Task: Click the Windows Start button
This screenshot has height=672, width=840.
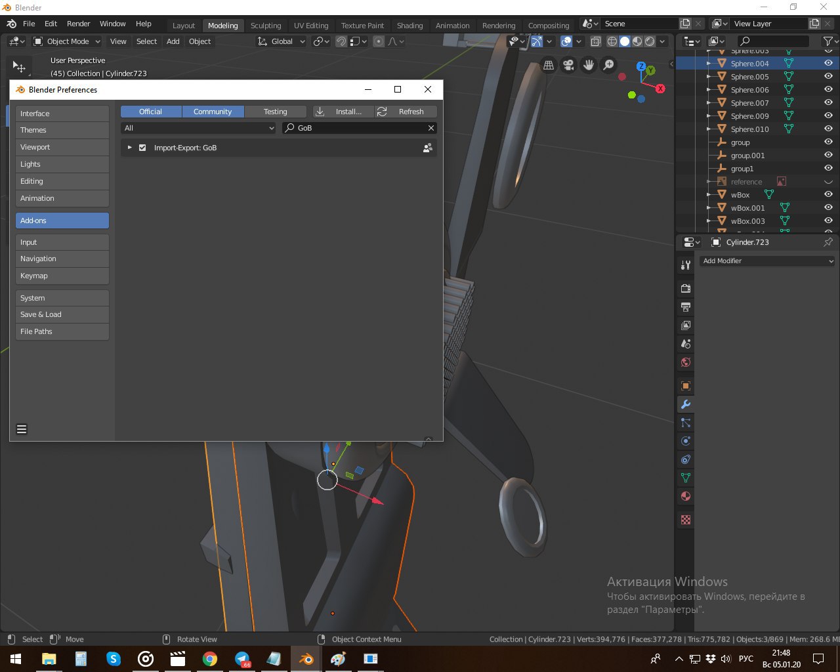Action: [16, 659]
